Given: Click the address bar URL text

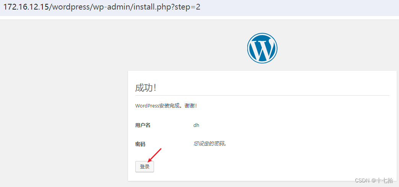Looking at the screenshot, I should (102, 7).
